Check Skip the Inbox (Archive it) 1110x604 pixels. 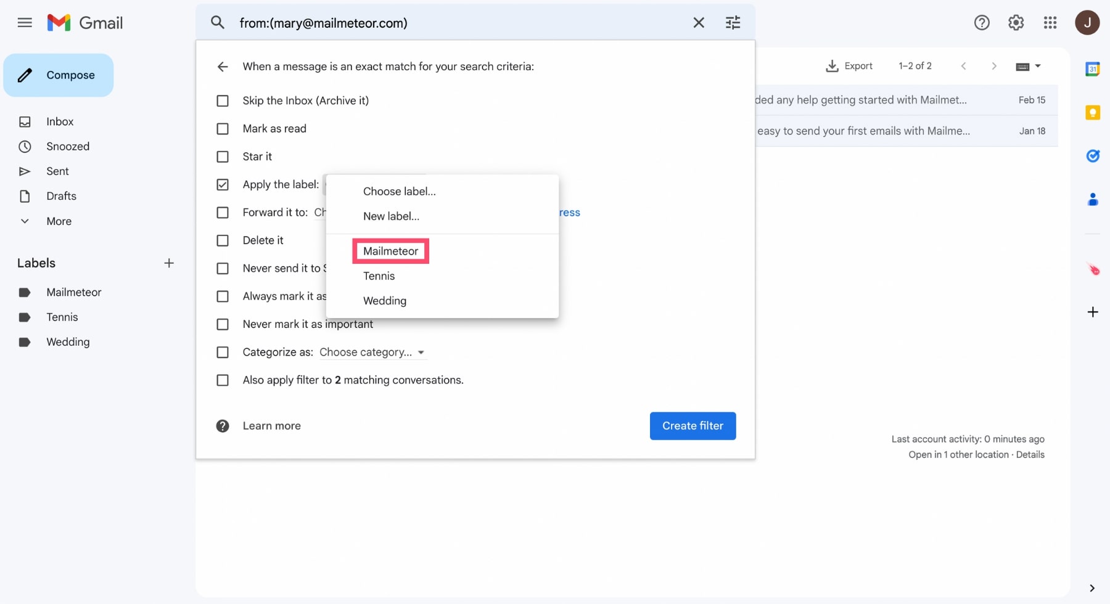click(x=223, y=100)
